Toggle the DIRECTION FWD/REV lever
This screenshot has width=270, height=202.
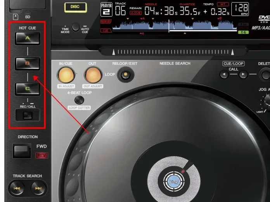[22, 151]
